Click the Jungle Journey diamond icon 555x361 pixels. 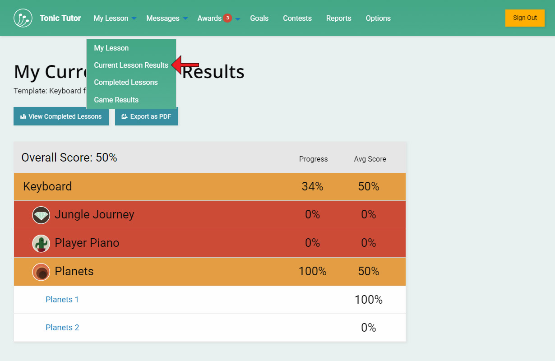pos(41,215)
